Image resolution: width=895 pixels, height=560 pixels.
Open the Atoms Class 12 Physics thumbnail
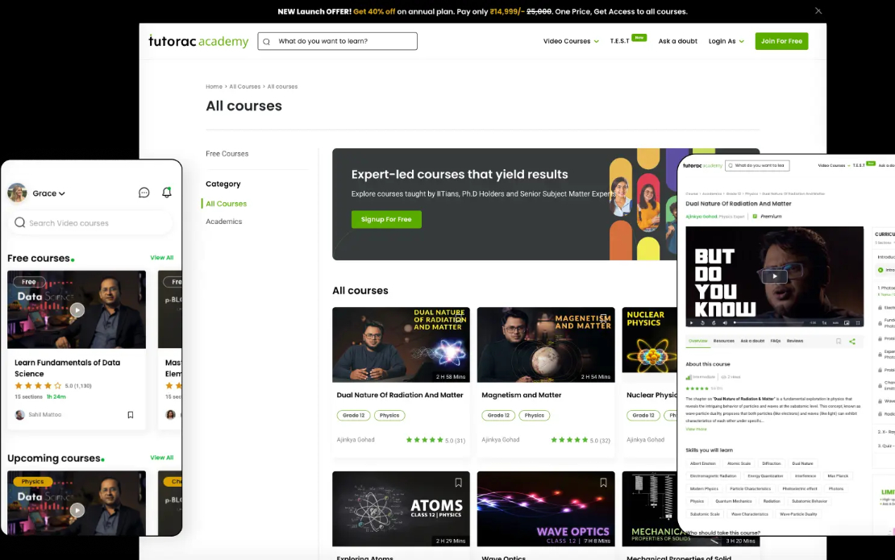pos(401,508)
